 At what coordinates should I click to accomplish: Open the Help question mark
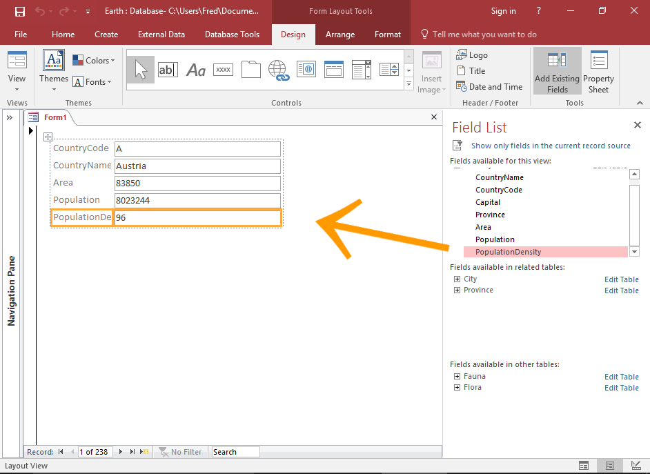(x=538, y=11)
